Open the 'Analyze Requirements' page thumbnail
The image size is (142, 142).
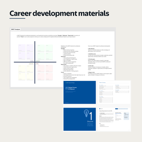coord(114,119)
